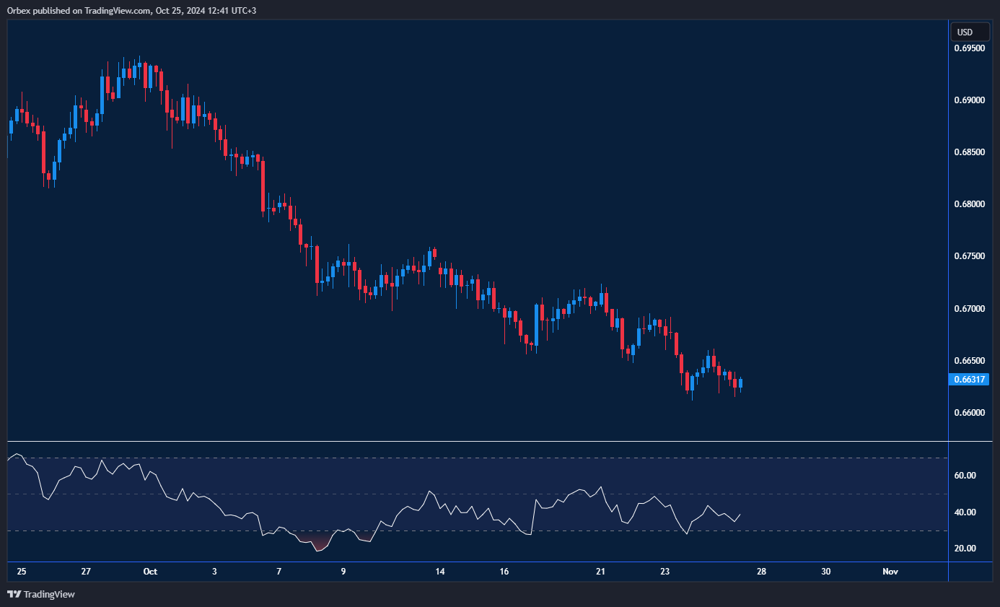This screenshot has height=607, width=1000.
Task: Select the Nov label on time axis
Action: pos(890,572)
